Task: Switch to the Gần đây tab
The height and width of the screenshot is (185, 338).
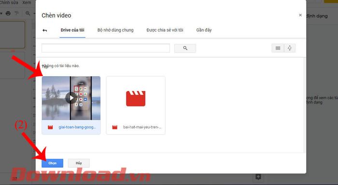Action: (x=204, y=30)
